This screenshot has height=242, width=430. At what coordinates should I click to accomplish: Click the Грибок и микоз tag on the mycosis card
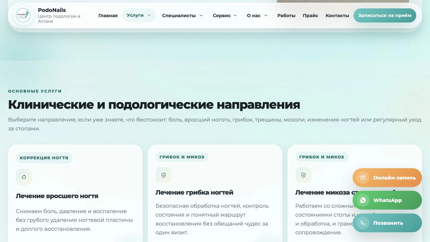coord(321,157)
